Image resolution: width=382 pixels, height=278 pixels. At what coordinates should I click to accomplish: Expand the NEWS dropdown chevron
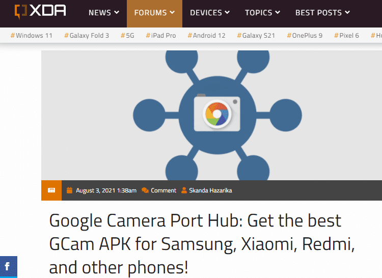pos(117,12)
